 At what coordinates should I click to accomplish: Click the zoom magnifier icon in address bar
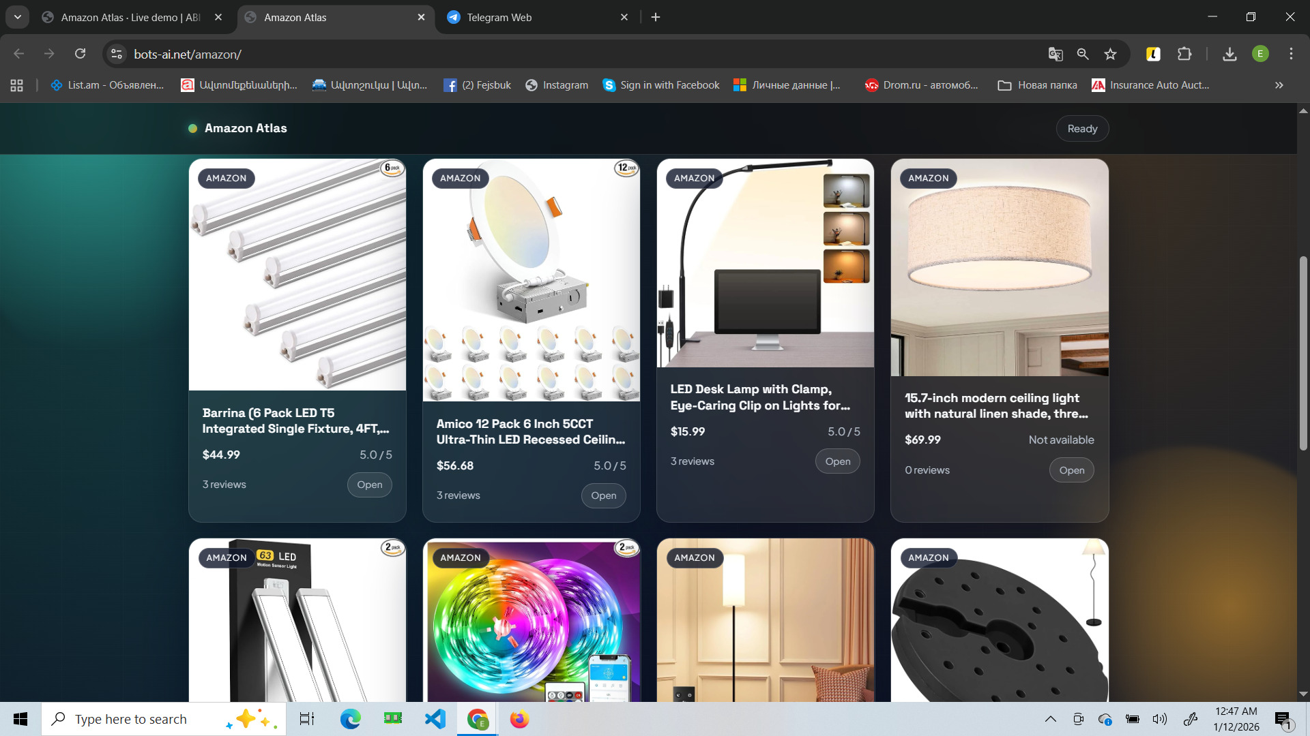pos(1083,55)
